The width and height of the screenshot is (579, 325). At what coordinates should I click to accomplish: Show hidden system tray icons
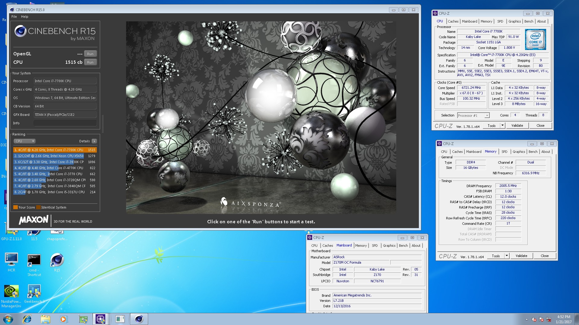(527, 319)
